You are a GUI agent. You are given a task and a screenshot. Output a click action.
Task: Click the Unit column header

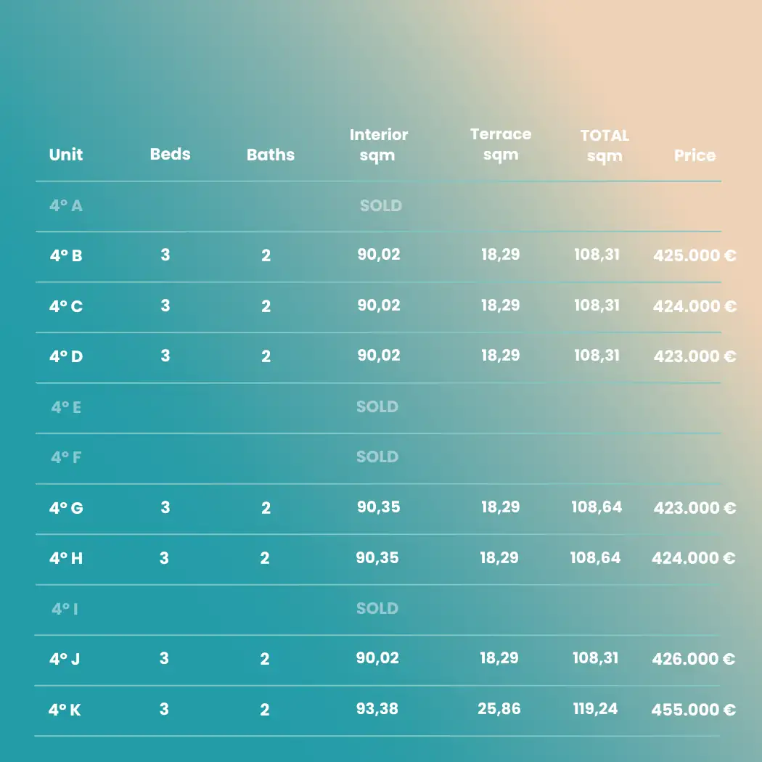(66, 155)
